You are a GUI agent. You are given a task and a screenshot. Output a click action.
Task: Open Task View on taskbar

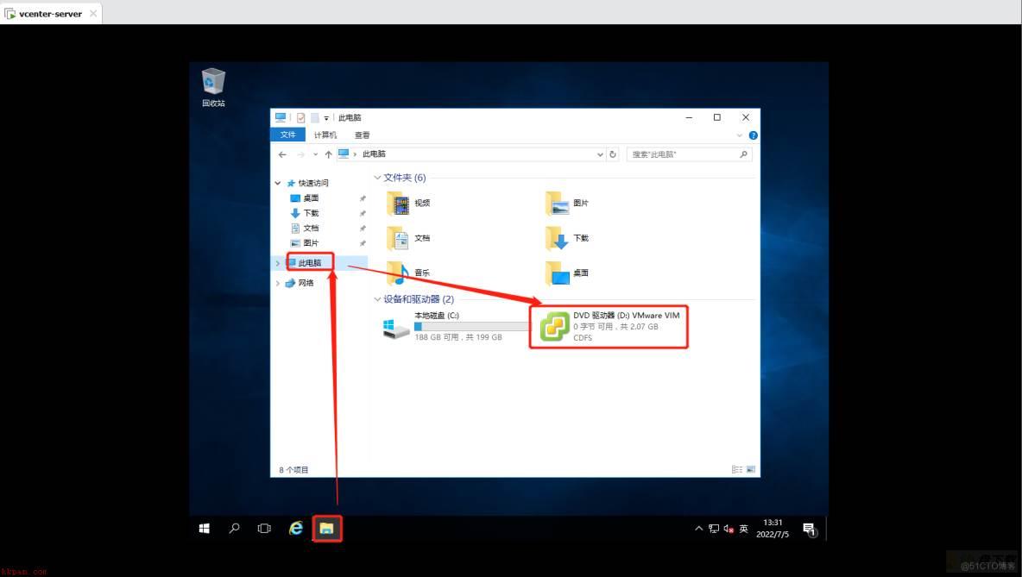pyautogui.click(x=264, y=529)
